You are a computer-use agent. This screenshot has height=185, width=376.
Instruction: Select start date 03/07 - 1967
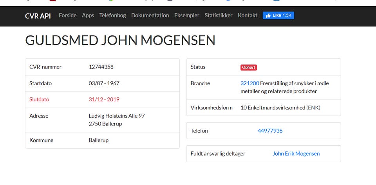tap(104, 83)
